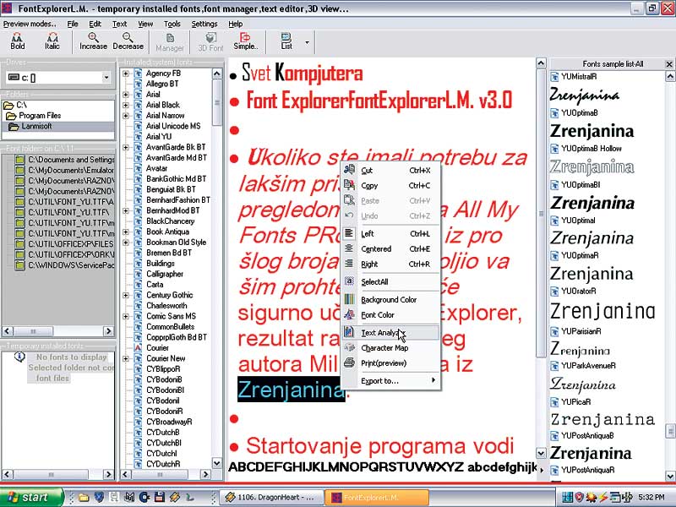
Task: Expand the Arial Narrow font node
Action: point(126,116)
